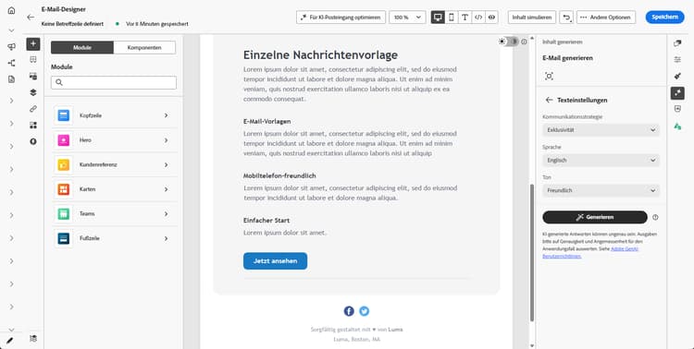
Task: Click the help icon beside Generieren
Action: click(x=655, y=217)
